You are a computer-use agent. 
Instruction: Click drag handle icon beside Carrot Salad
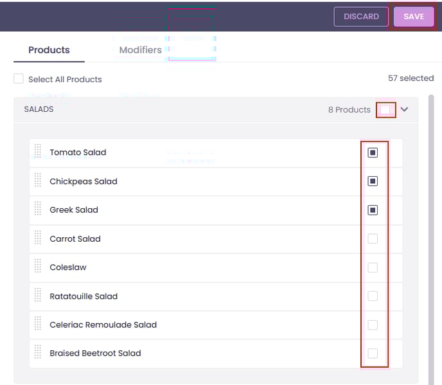tap(37, 238)
